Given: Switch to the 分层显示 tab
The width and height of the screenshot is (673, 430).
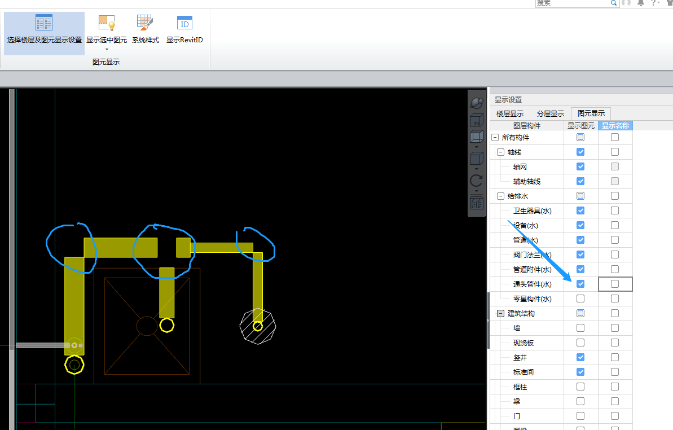Looking at the screenshot, I should click(550, 114).
